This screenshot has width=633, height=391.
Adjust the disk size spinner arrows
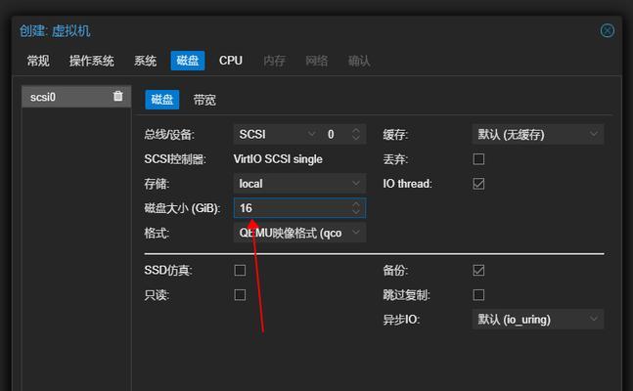[356, 208]
